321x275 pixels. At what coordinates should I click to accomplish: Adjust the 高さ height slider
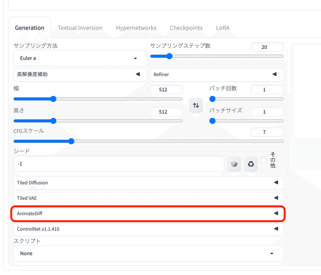(x=98, y=121)
